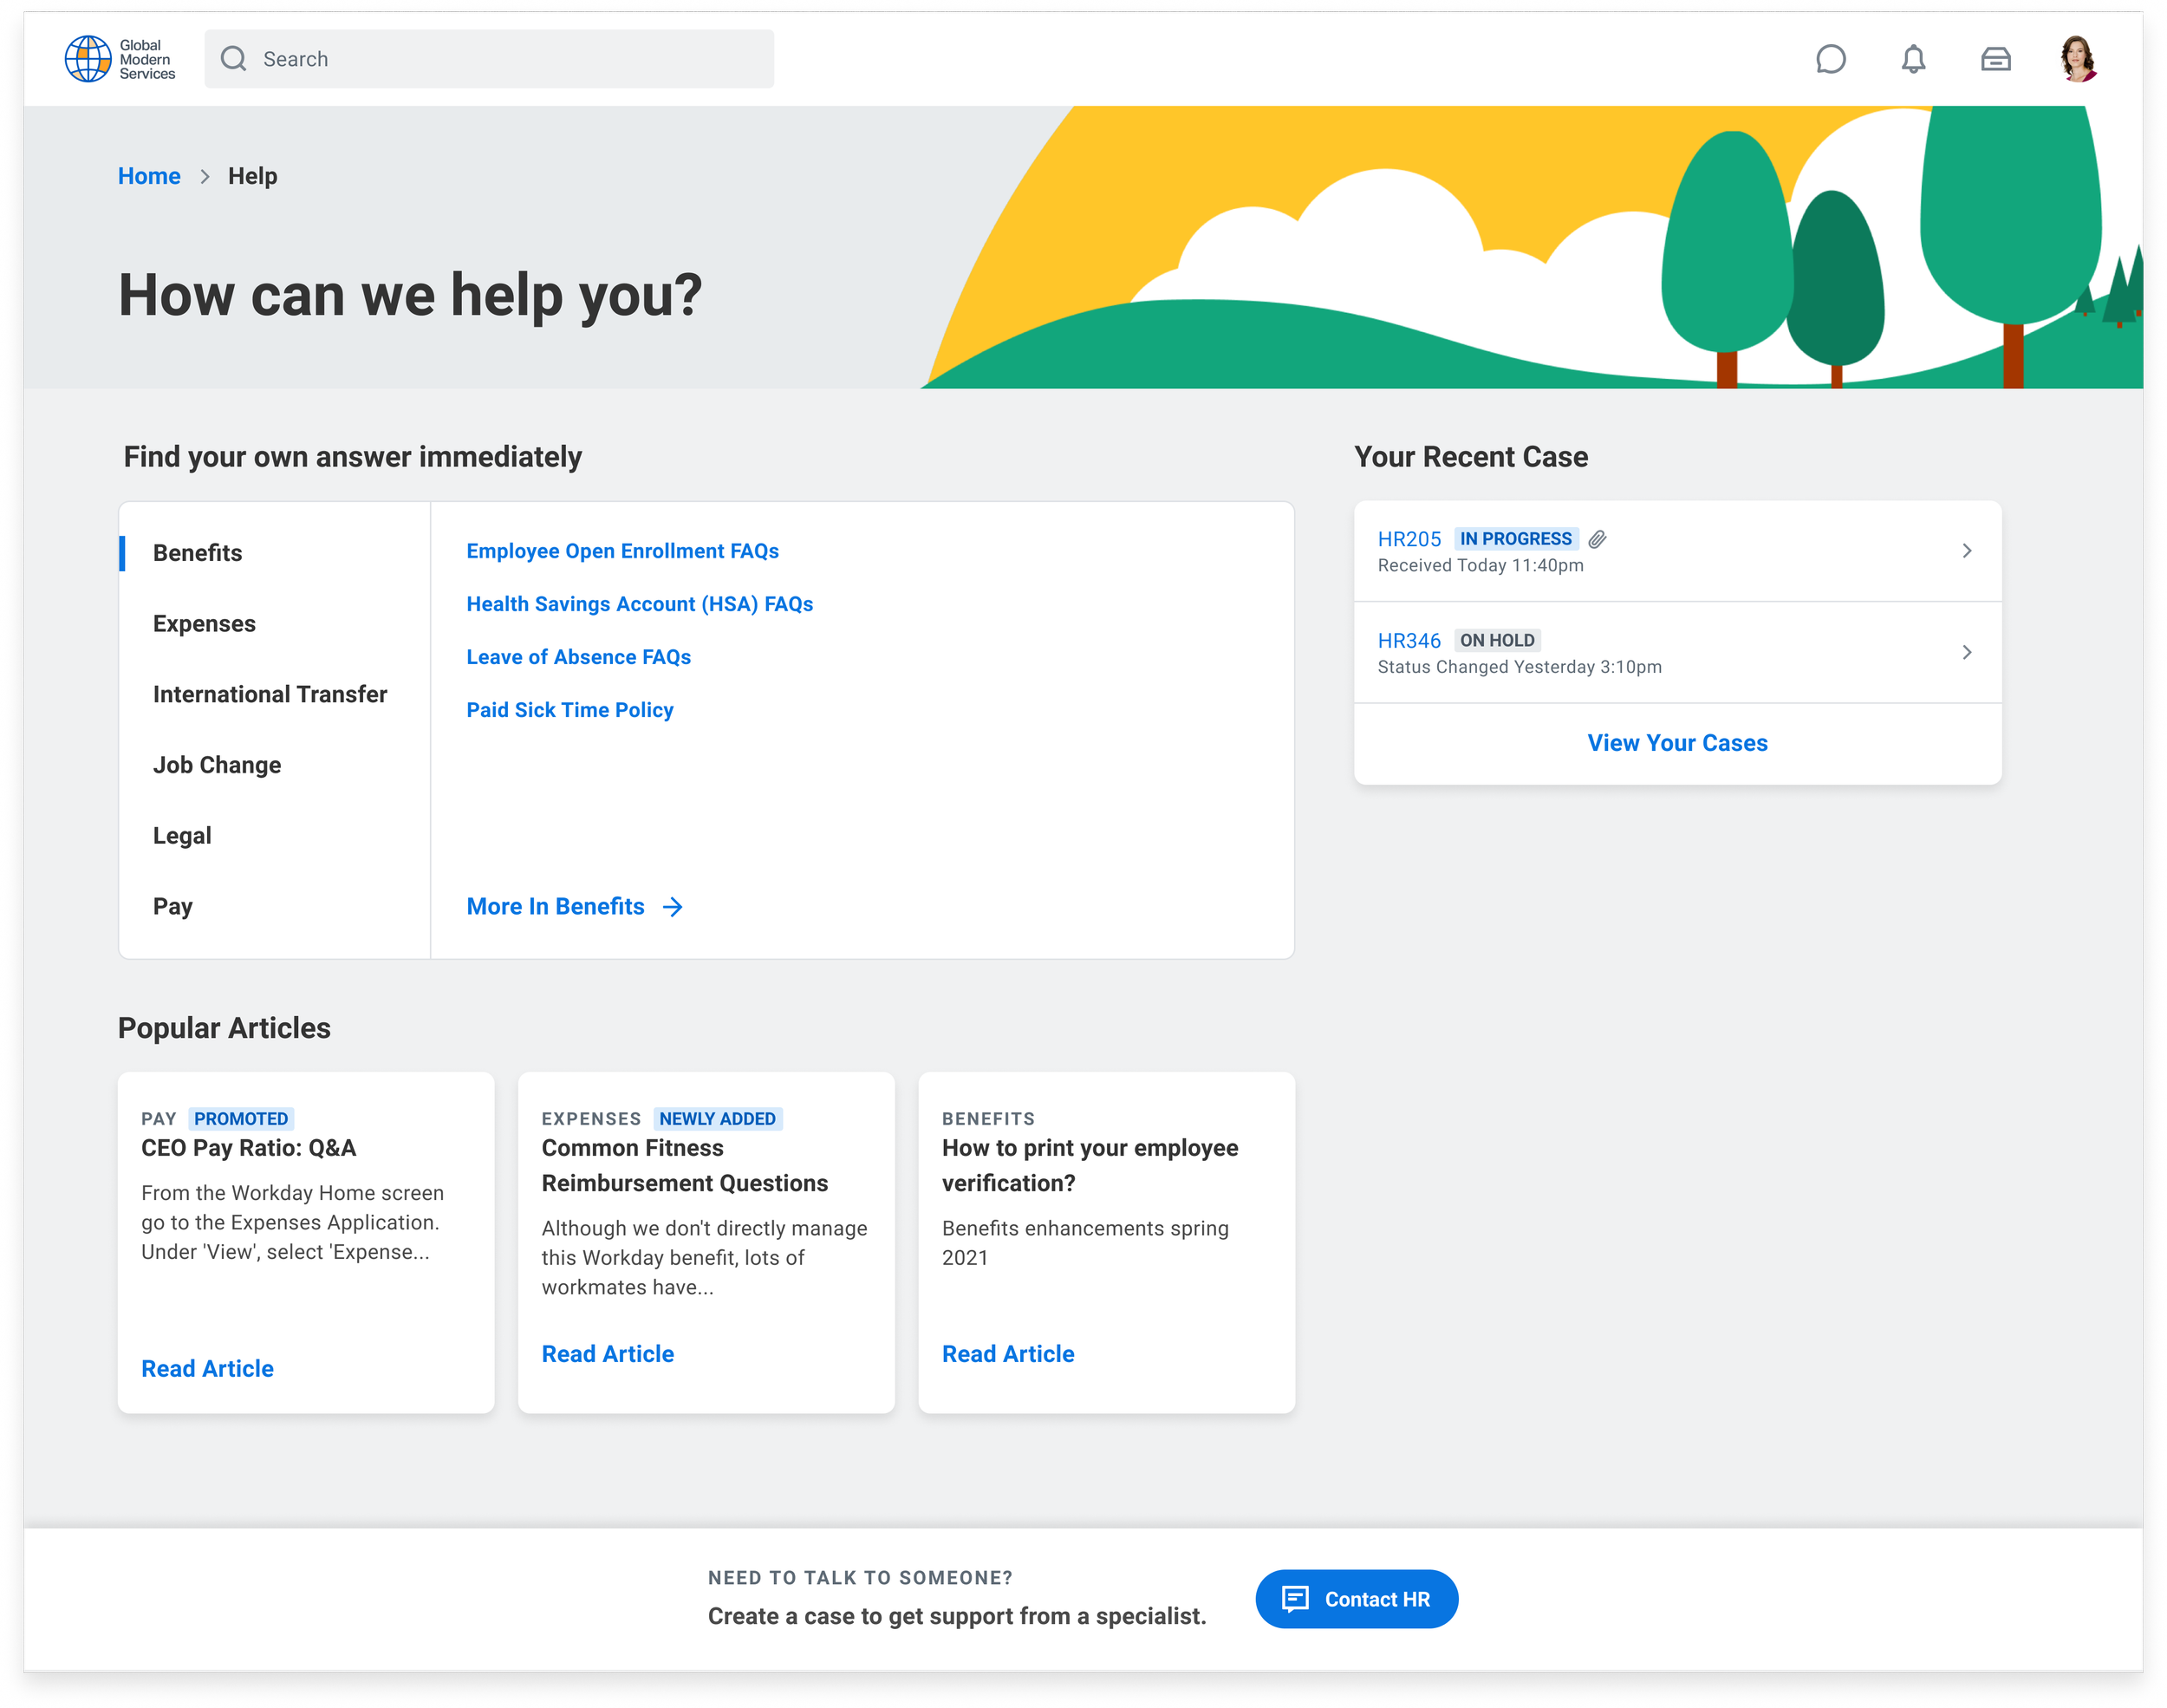Click the search magnifier icon

pos(234,59)
